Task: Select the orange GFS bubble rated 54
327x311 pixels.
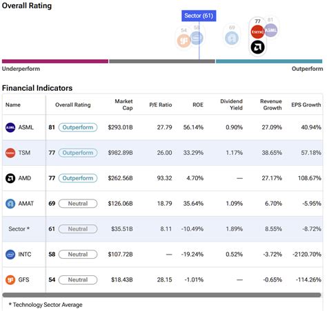Action: click(184, 41)
